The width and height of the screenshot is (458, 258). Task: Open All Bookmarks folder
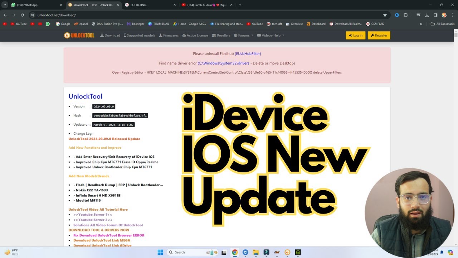[443, 24]
